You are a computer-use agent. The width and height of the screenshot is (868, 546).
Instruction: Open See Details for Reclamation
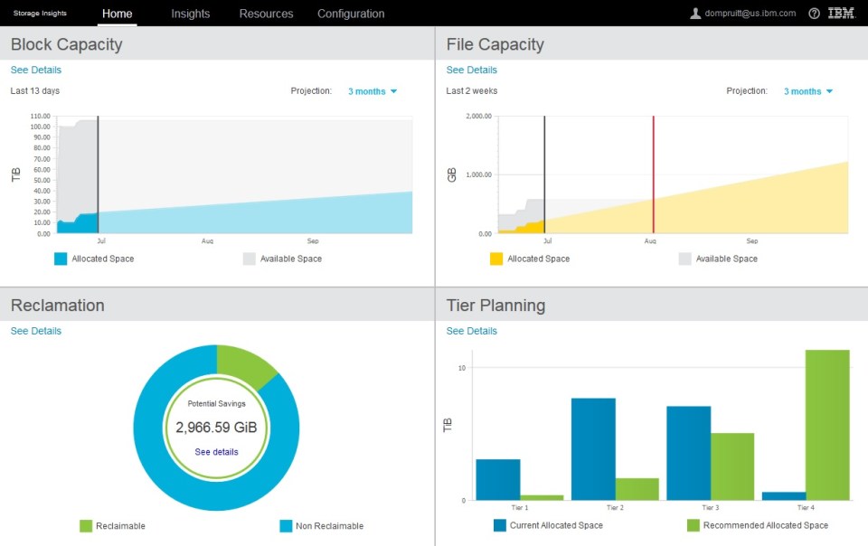tap(35, 331)
